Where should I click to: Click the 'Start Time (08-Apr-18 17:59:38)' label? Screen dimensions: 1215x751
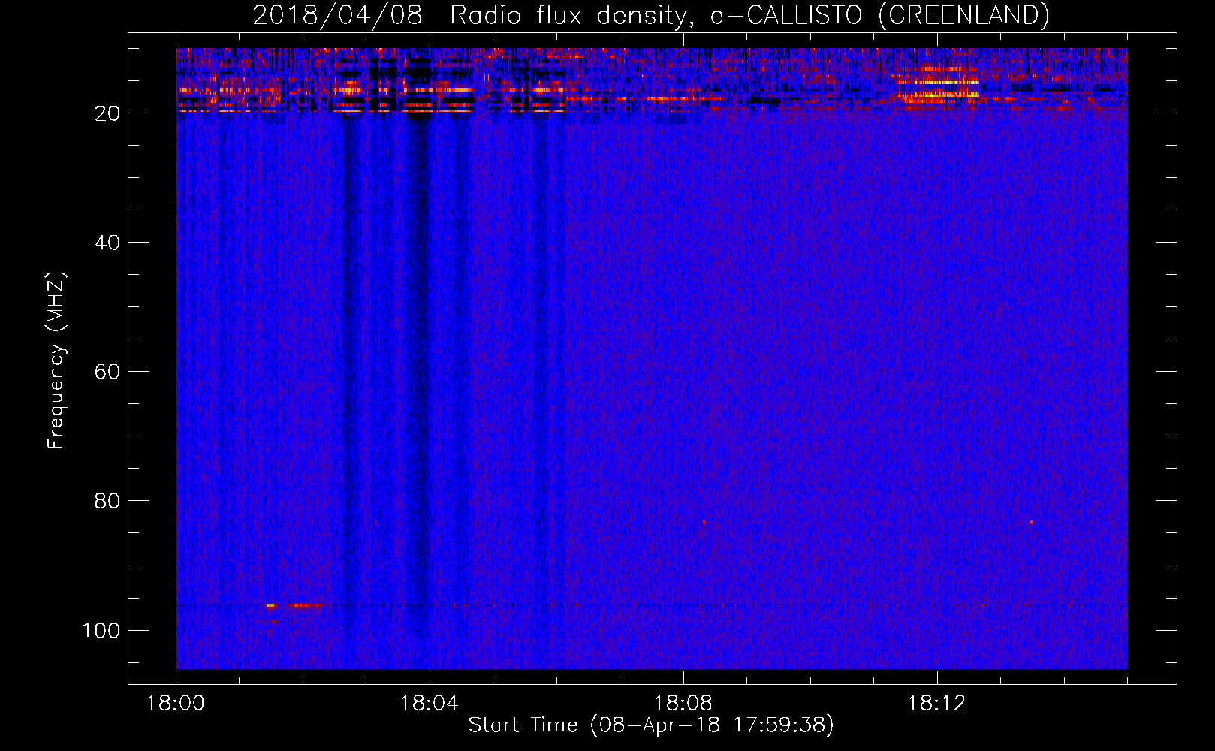coord(651,725)
